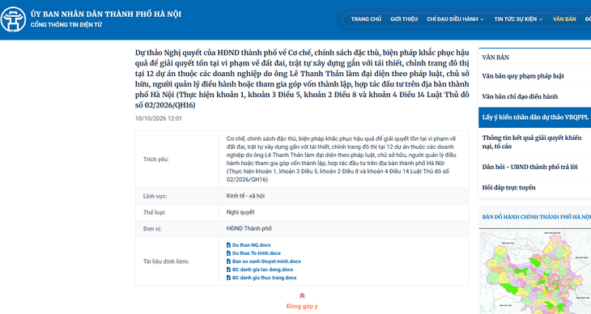Image resolution: width=591 pixels, height=314 pixels.
Task: Select Lấy ý kiến nhân dân dự thảo VBQPPL
Action: coord(534,117)
